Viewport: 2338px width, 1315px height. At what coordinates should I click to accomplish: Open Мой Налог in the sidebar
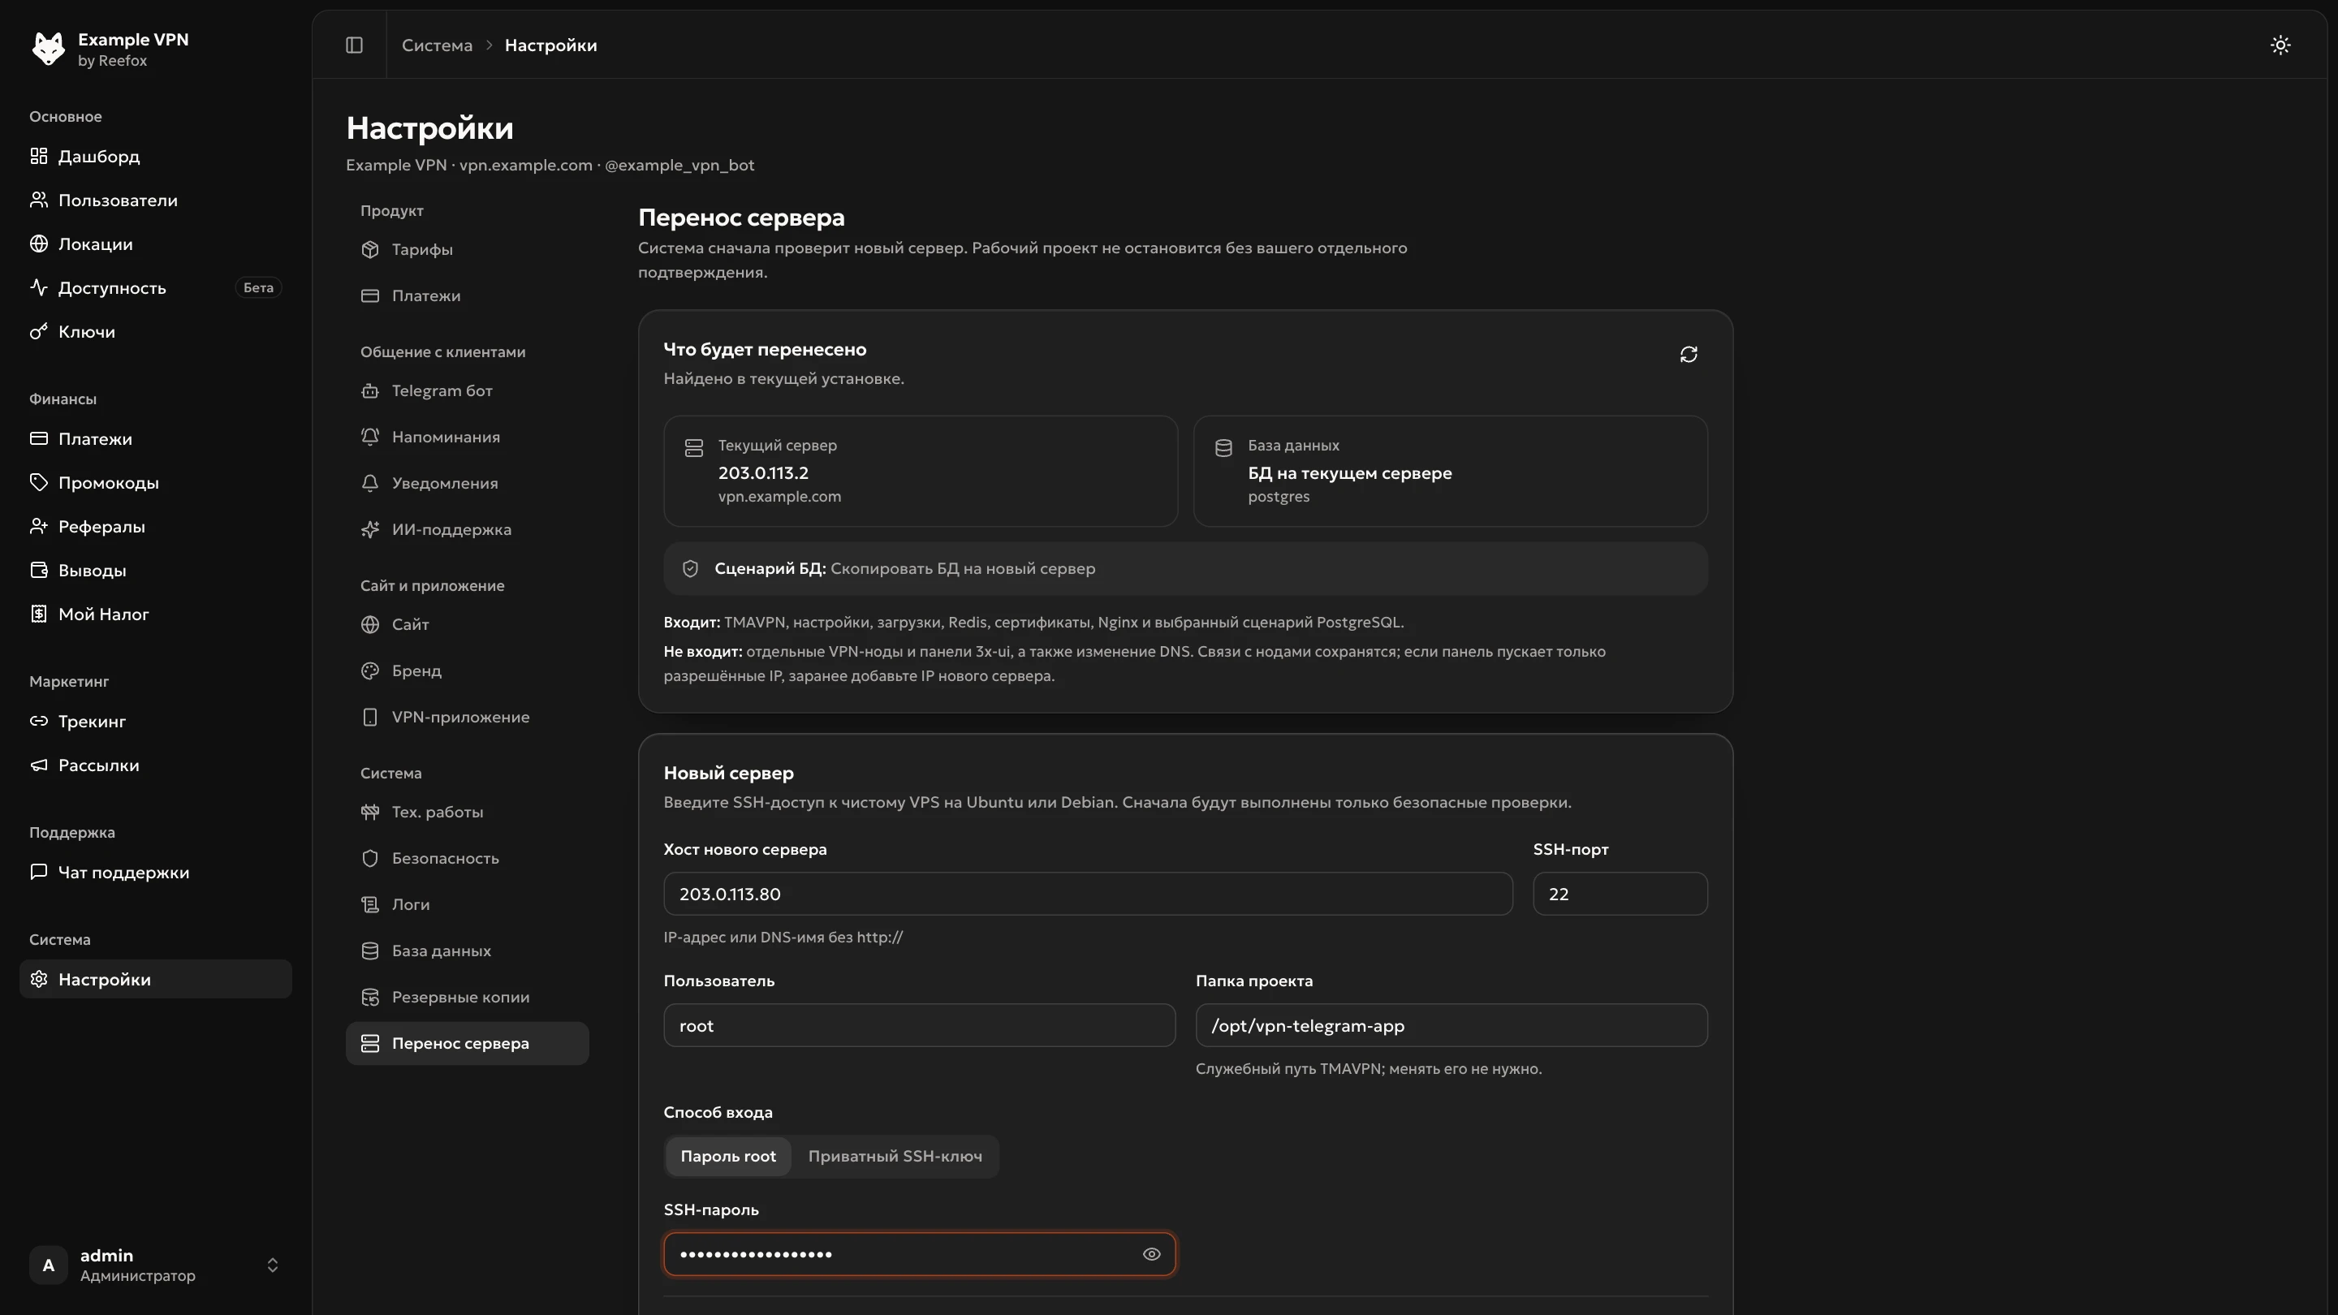pyautogui.click(x=155, y=614)
